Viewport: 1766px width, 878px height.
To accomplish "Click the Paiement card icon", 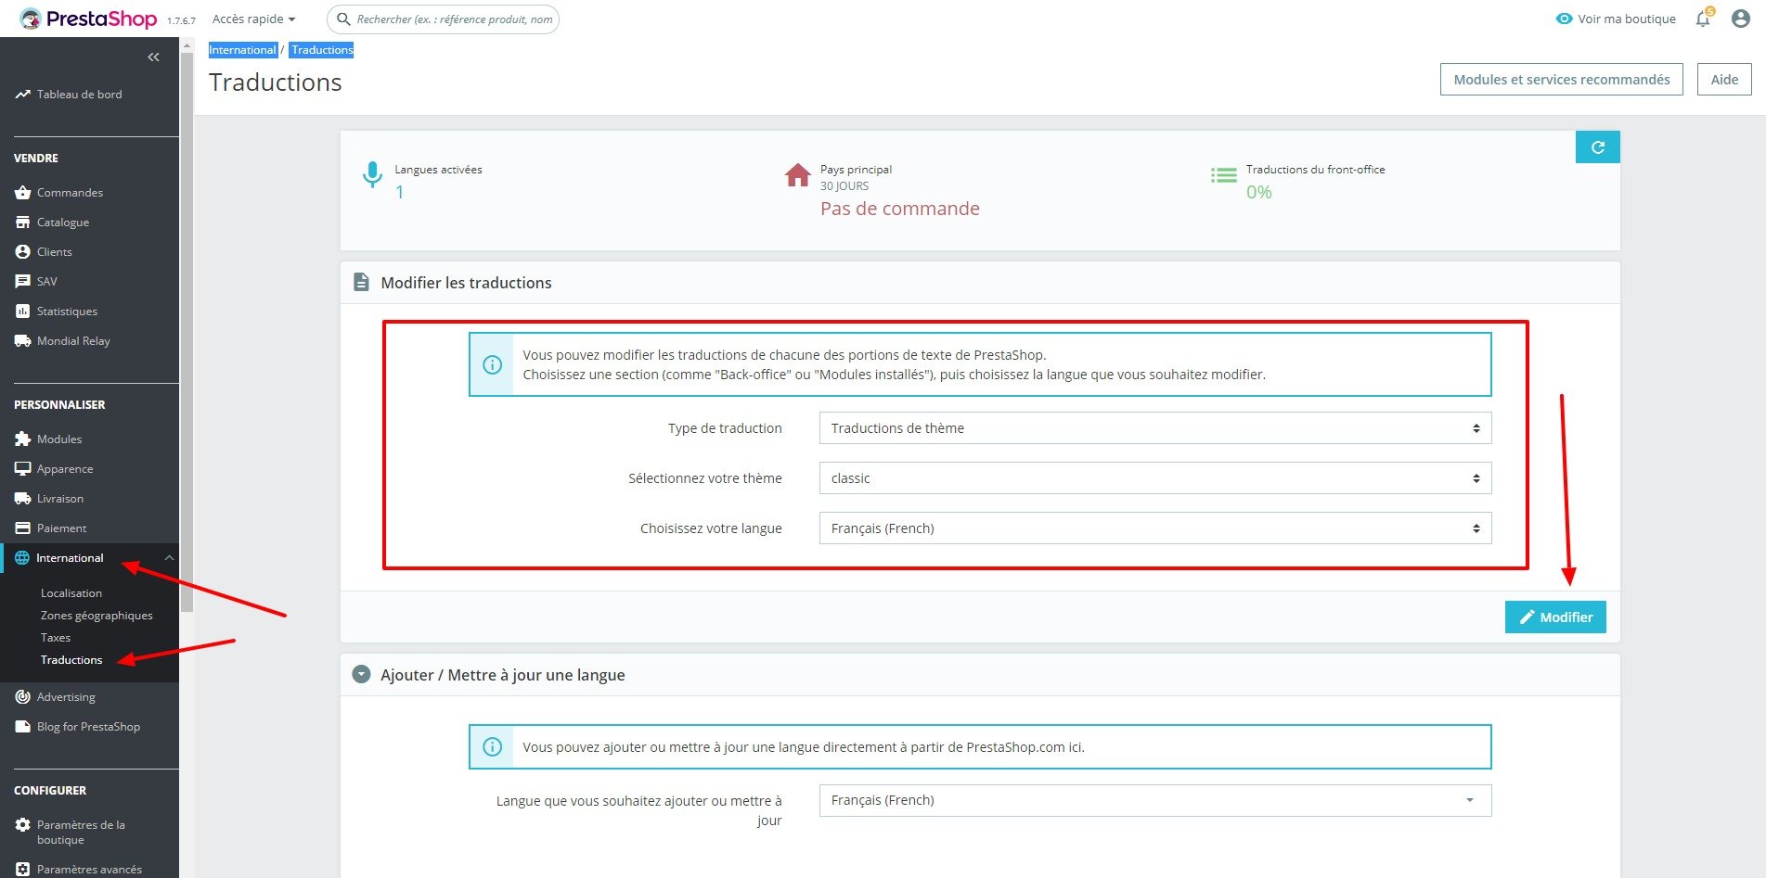I will 23,528.
